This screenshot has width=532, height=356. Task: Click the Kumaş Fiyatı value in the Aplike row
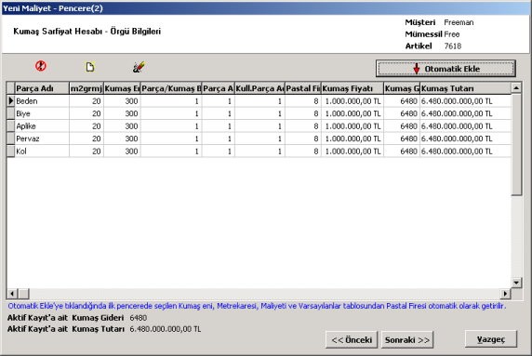point(352,126)
